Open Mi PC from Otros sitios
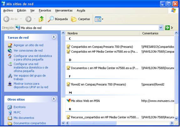This screenshot has height=127, width=180. [x=17, y=112]
